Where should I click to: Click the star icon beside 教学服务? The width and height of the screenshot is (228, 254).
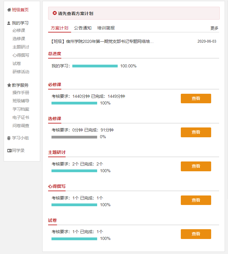[9, 85]
